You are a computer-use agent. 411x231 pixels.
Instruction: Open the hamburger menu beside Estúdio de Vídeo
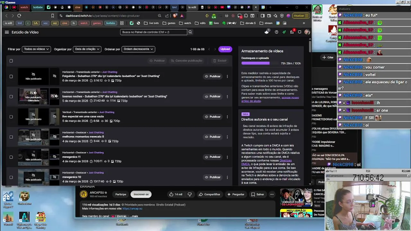(7, 32)
